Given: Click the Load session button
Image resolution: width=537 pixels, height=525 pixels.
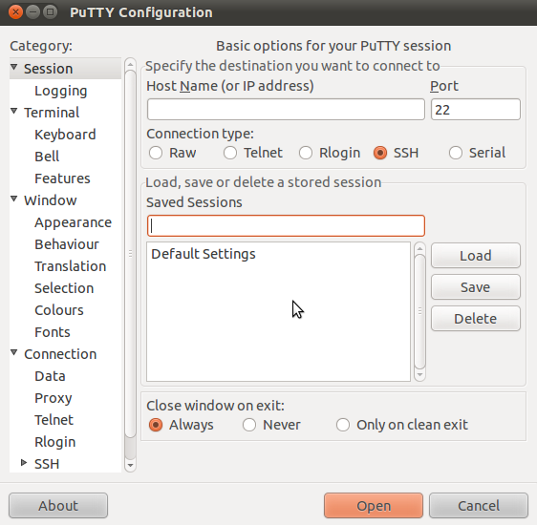Looking at the screenshot, I should point(476,256).
